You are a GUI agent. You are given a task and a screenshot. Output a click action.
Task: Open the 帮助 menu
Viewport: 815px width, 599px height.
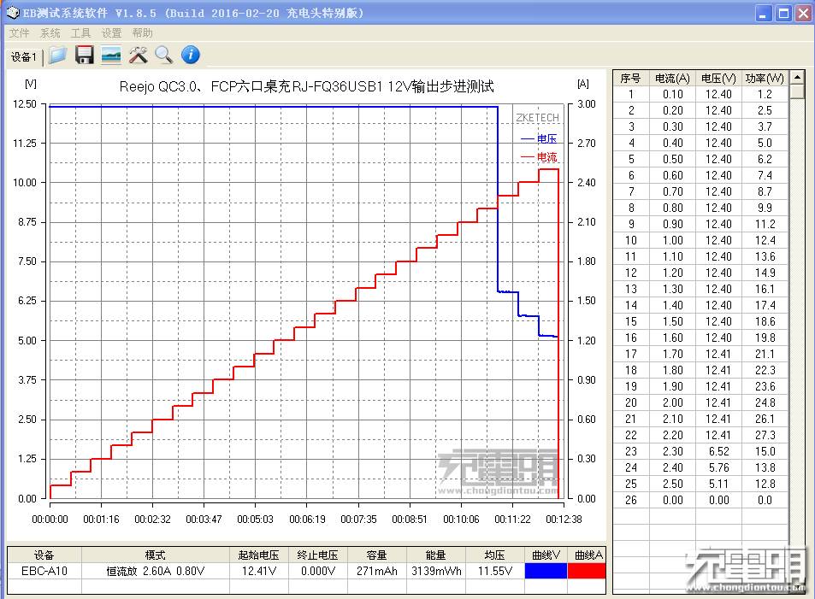pos(142,32)
